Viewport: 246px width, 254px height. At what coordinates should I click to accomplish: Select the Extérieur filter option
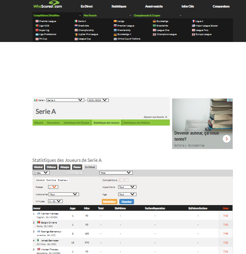coord(63,180)
